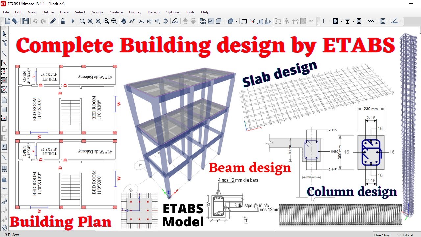Open the slab design dropdown arrow
The width and height of the screenshot is (421, 237).
[401, 21]
